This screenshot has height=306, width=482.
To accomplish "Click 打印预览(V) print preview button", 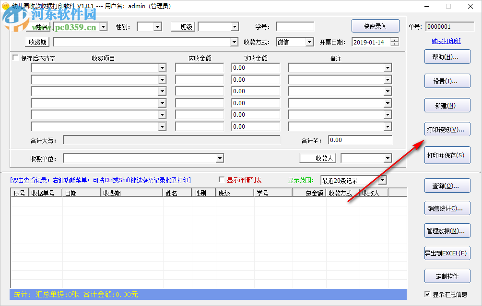I will point(447,129).
